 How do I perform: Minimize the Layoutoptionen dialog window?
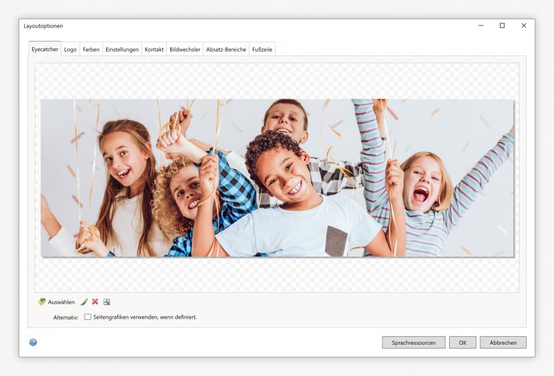tap(481, 26)
